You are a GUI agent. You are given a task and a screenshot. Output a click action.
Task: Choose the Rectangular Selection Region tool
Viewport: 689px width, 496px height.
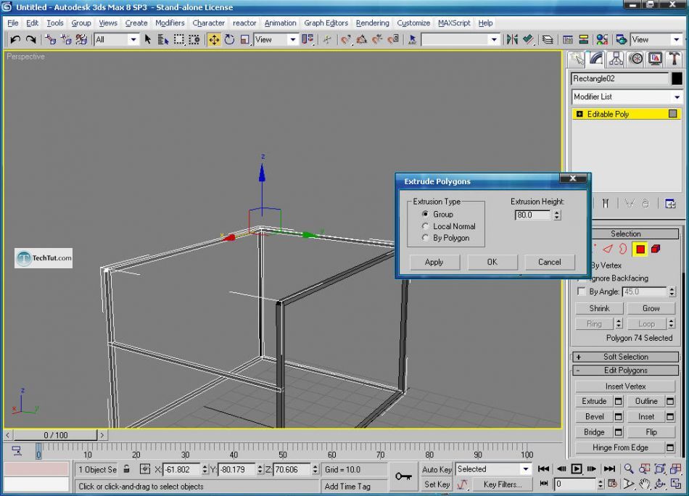(179, 40)
